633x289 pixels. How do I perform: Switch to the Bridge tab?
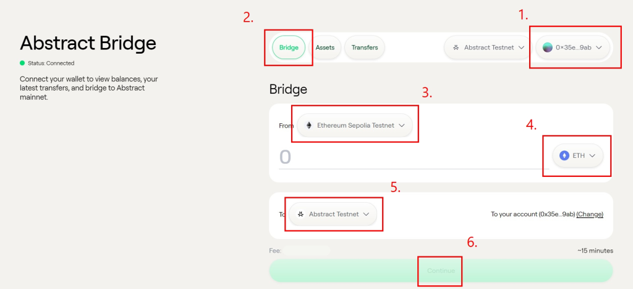289,47
